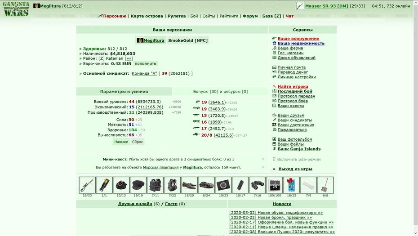The image size is (418, 236).
Task: Select binoculars inventory item 7/16
Action: click(258, 185)
